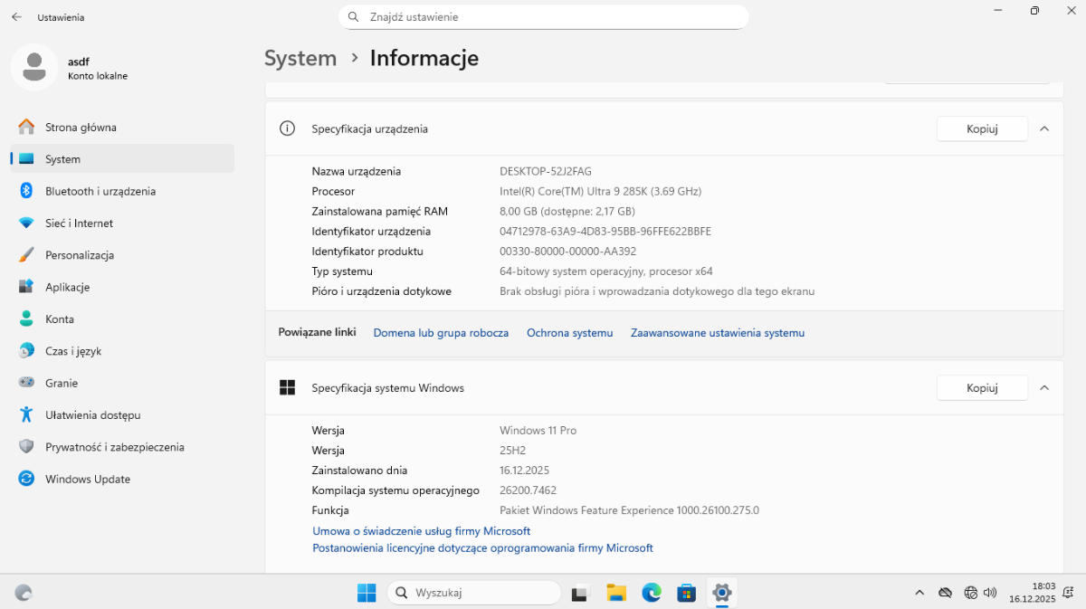Click the back arrow in Ustawienia header

(16, 17)
